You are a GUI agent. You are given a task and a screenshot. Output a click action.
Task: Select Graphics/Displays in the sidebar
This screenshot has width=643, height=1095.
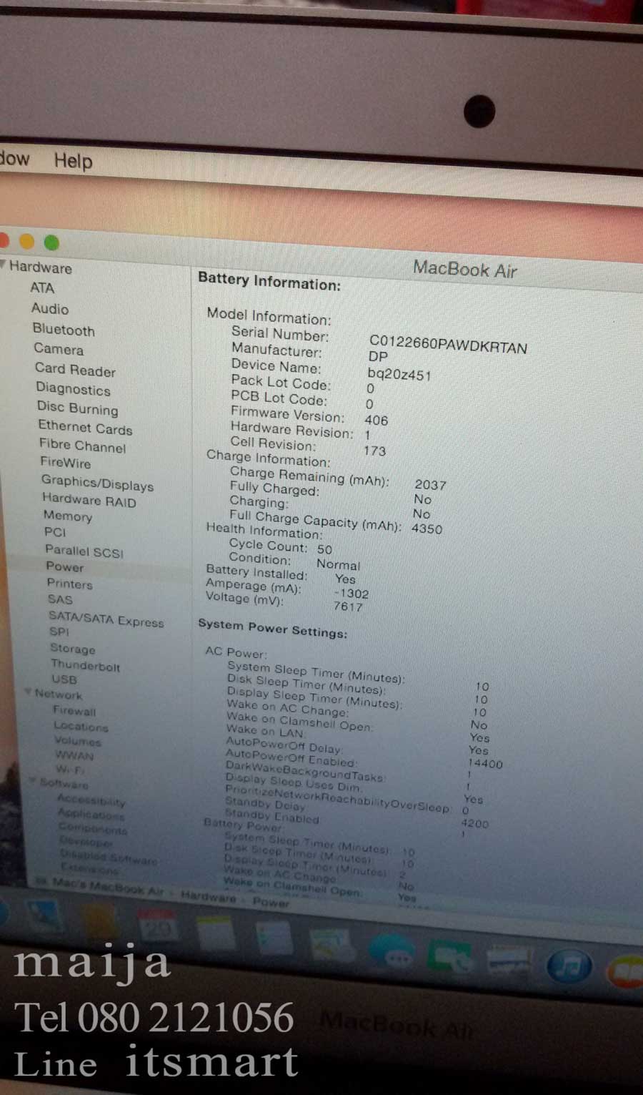[x=98, y=483]
